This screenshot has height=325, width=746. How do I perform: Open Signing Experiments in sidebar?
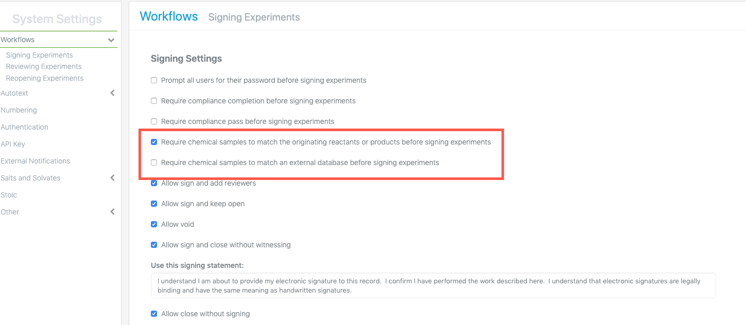coord(39,55)
